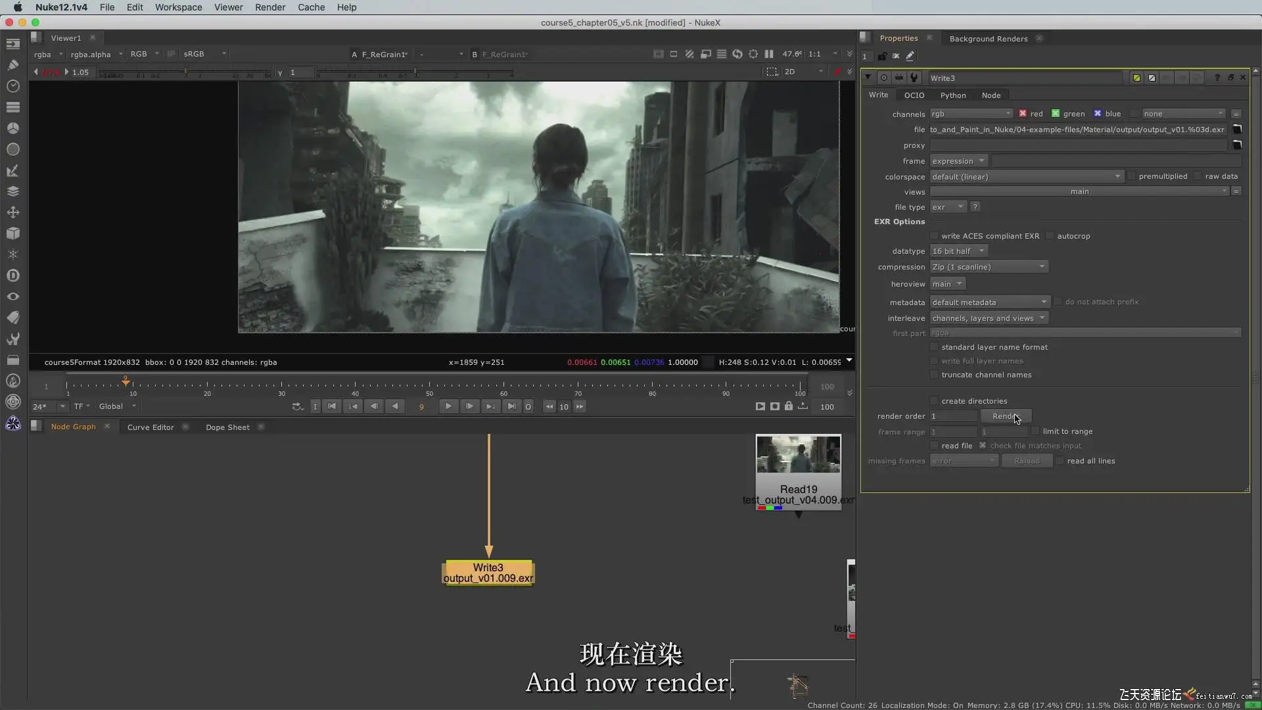Click the file browse icon beside file path

(x=1236, y=130)
